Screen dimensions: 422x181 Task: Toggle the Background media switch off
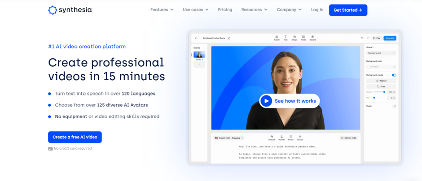394,75
